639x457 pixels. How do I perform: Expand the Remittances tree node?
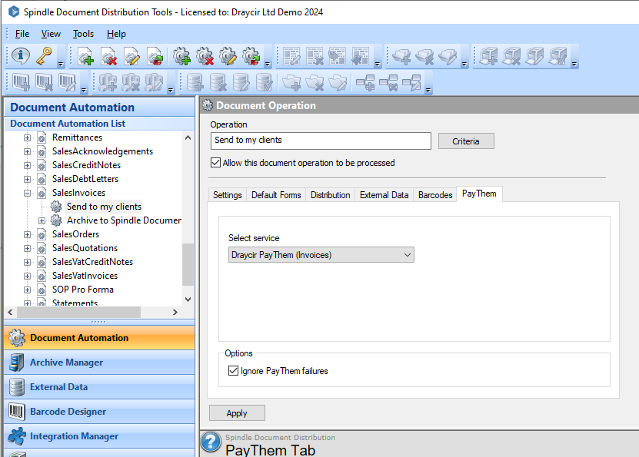27,137
